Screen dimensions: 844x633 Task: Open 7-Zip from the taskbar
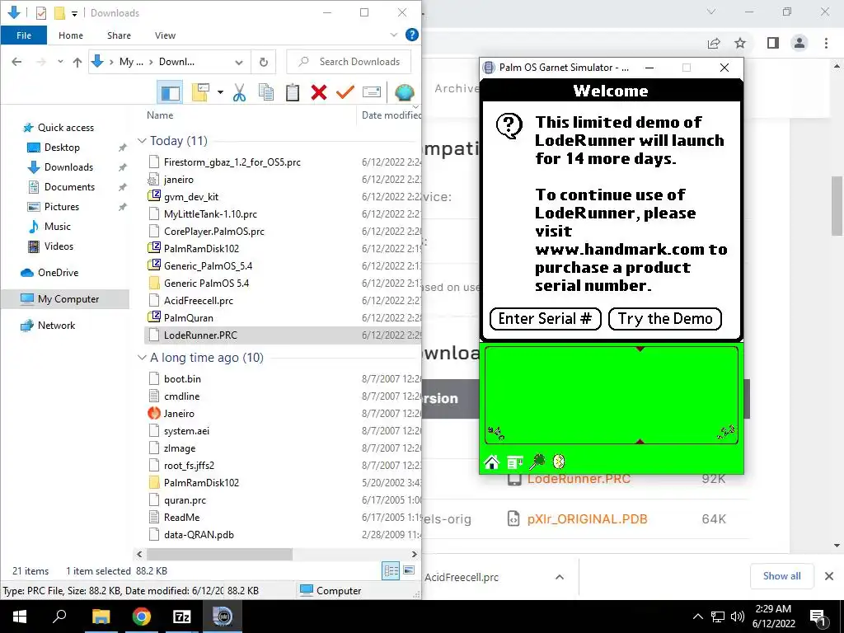182,617
